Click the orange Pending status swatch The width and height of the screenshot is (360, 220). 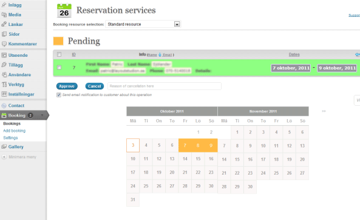click(58, 41)
